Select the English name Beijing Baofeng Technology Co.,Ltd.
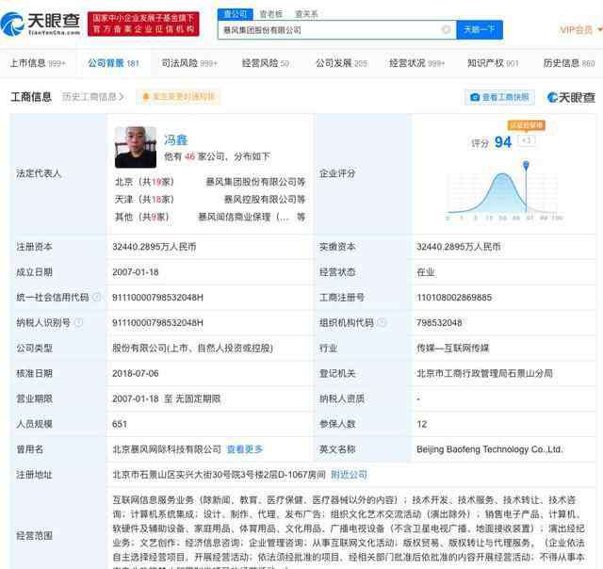The width and height of the screenshot is (603, 569). (490, 449)
